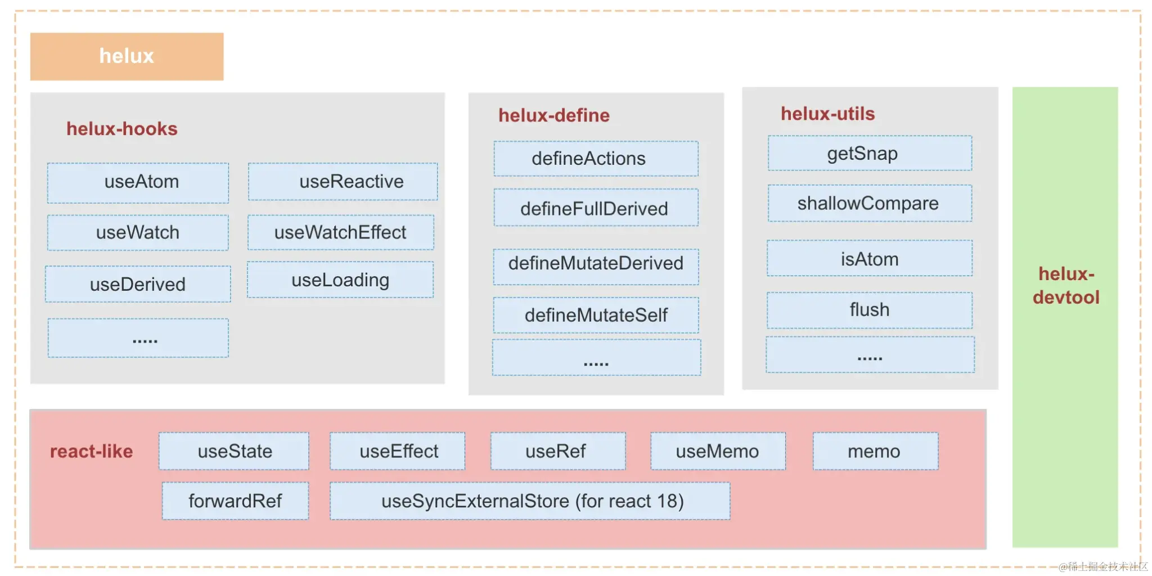Select the useMemo box
This screenshot has height=576, width=1152.
pyautogui.click(x=718, y=451)
